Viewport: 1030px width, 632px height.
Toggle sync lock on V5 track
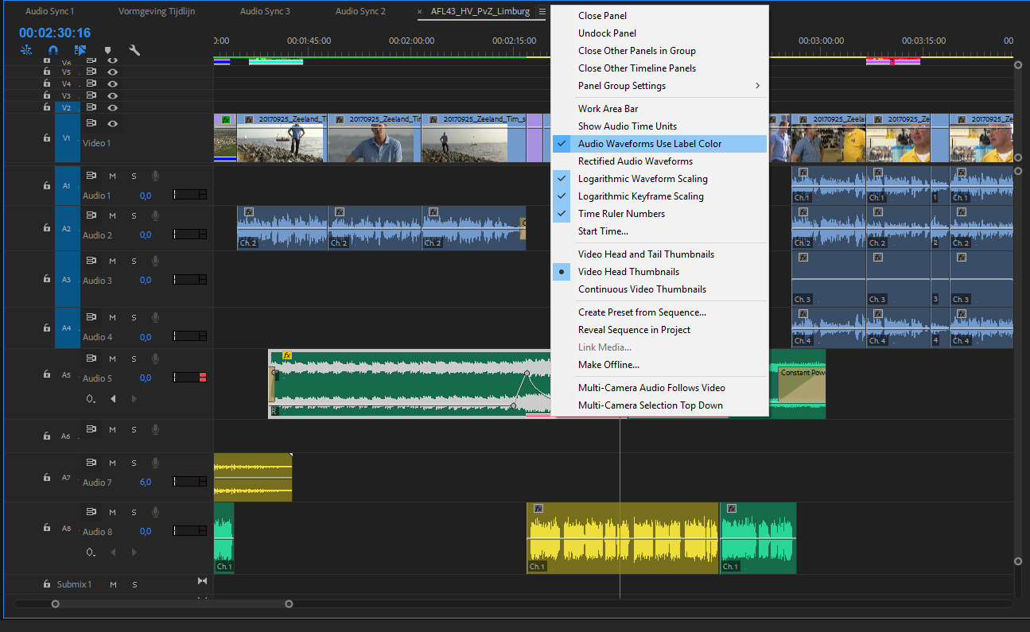(x=91, y=72)
